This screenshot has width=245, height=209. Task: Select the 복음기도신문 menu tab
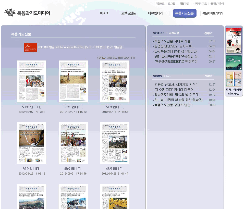[x=185, y=13]
